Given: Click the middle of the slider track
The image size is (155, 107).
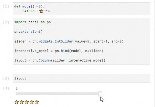Looking at the screenshot, I should pyautogui.click(x=58, y=94).
